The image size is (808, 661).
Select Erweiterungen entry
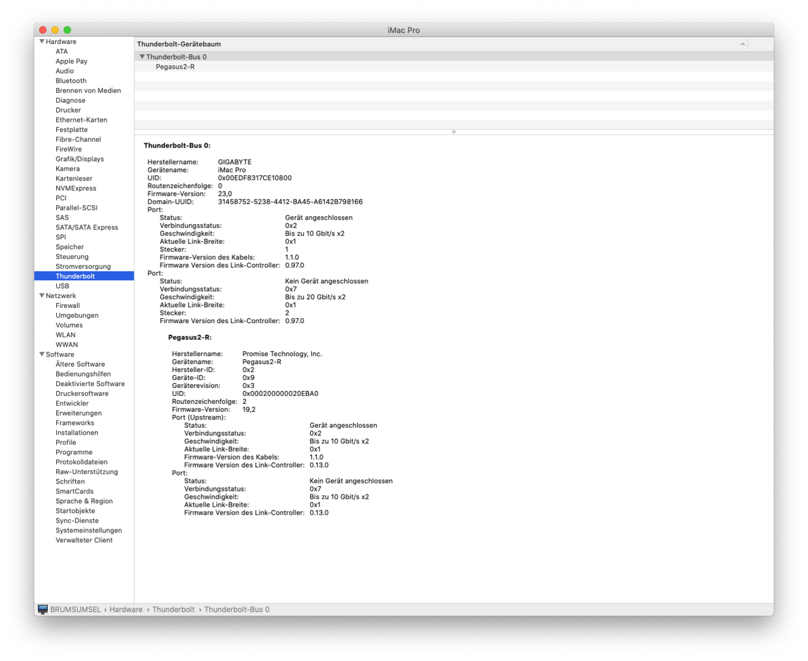tap(79, 413)
